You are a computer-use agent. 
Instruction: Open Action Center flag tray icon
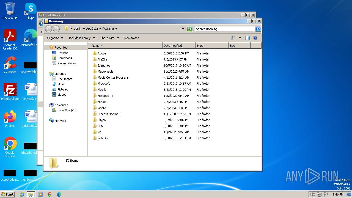click(326, 194)
